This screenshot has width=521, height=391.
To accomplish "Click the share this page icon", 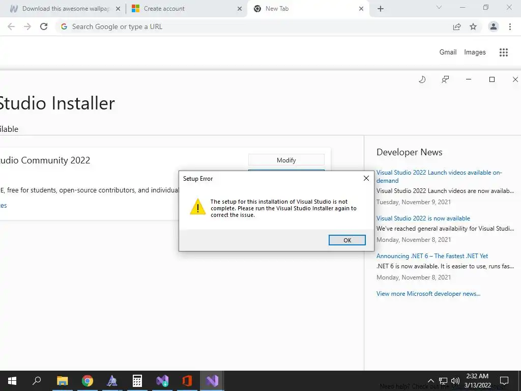I will click(x=457, y=26).
